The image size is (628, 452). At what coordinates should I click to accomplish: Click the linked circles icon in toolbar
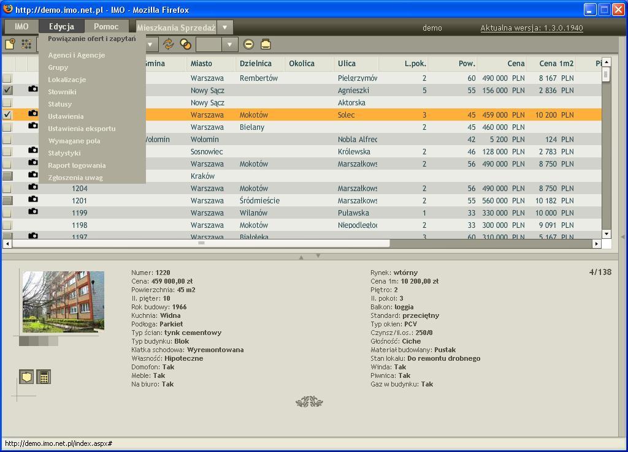pyautogui.click(x=185, y=44)
